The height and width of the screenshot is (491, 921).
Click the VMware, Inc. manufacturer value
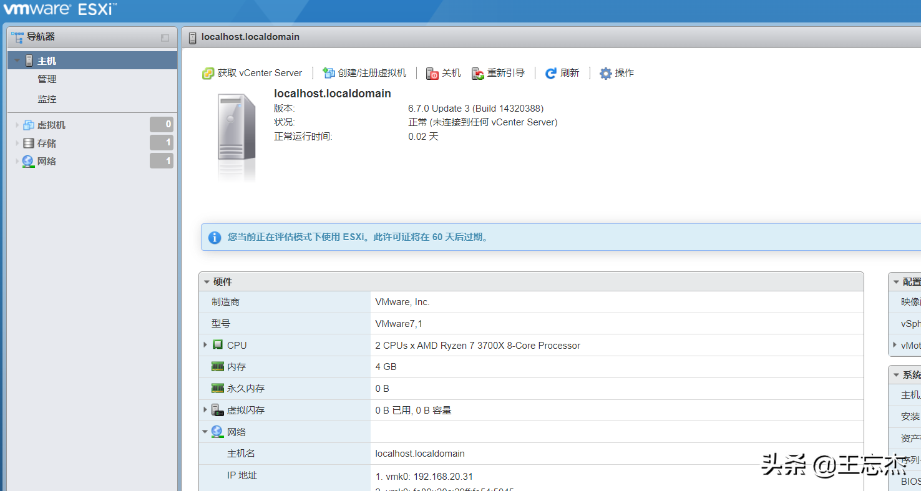pyautogui.click(x=402, y=302)
